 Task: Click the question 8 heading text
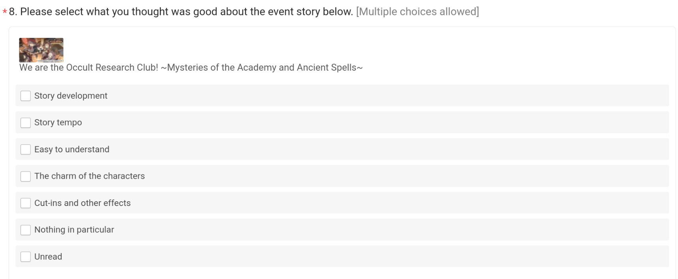(181, 12)
